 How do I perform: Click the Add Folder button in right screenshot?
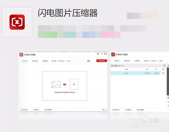(127, 61)
